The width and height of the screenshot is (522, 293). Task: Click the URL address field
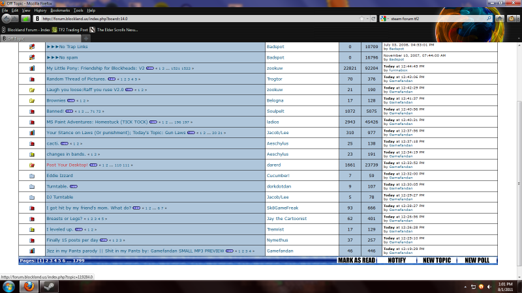pyautogui.click(x=196, y=19)
